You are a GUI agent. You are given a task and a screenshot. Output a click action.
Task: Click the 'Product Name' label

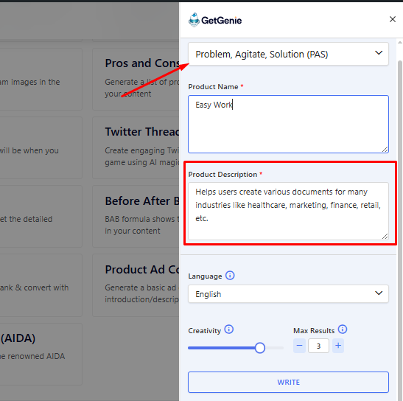213,87
